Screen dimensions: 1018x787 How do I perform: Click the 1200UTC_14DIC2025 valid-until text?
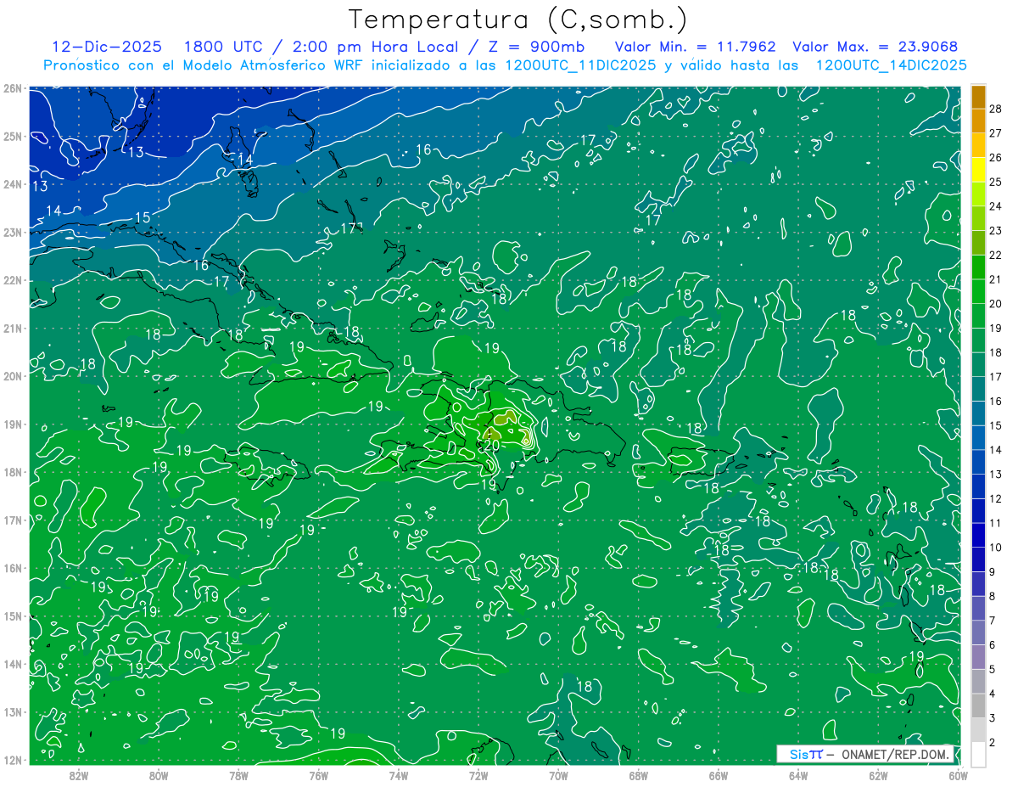coord(892,65)
